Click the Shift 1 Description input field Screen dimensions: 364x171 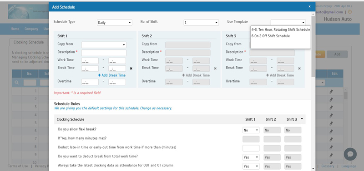pyautogui.click(x=104, y=53)
